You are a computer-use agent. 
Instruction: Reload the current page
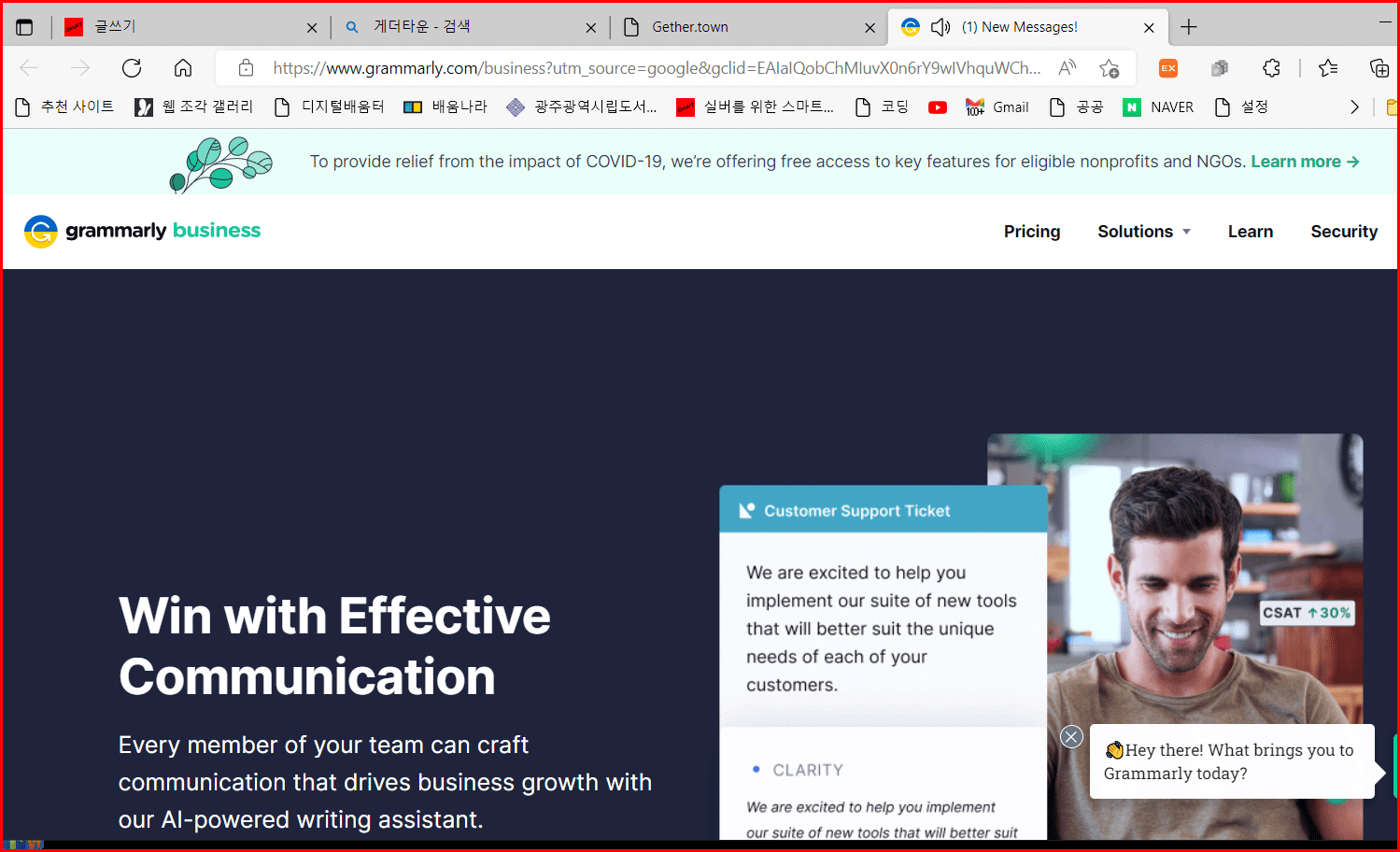tap(132, 68)
